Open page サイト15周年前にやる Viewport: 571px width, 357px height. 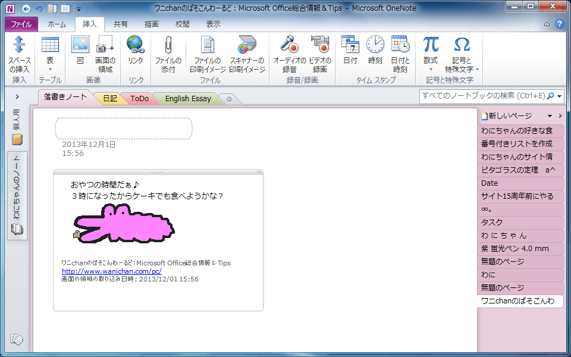[x=520, y=196]
